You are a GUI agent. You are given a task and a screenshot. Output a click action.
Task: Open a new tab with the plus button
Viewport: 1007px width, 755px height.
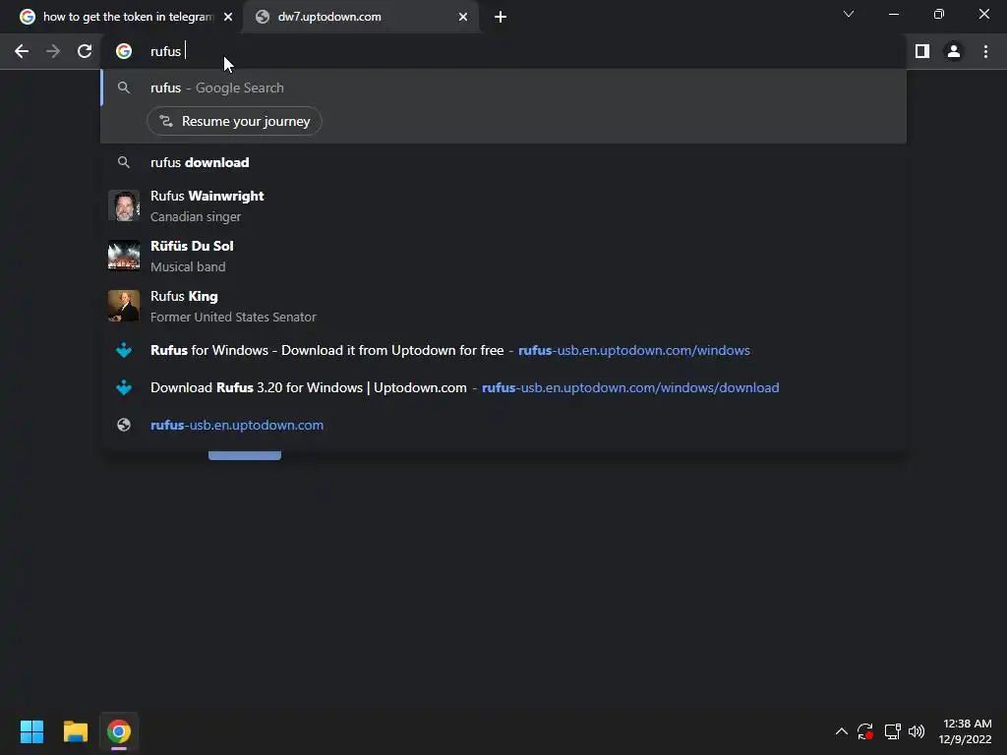click(x=501, y=18)
